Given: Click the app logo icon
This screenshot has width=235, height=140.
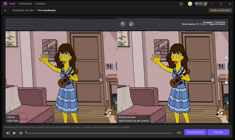Looking at the screenshot, I should click(5, 4).
